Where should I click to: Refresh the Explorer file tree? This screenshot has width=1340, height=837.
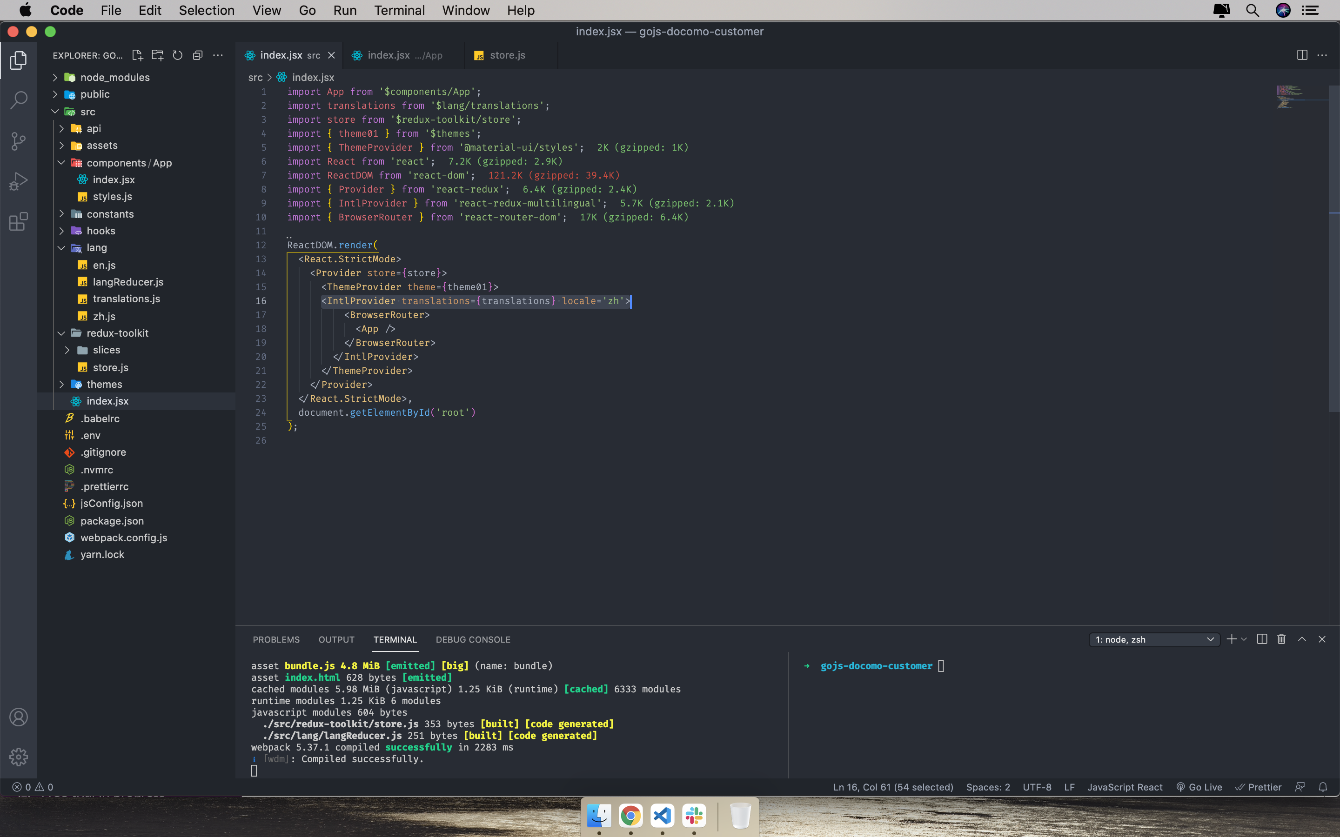(x=177, y=55)
